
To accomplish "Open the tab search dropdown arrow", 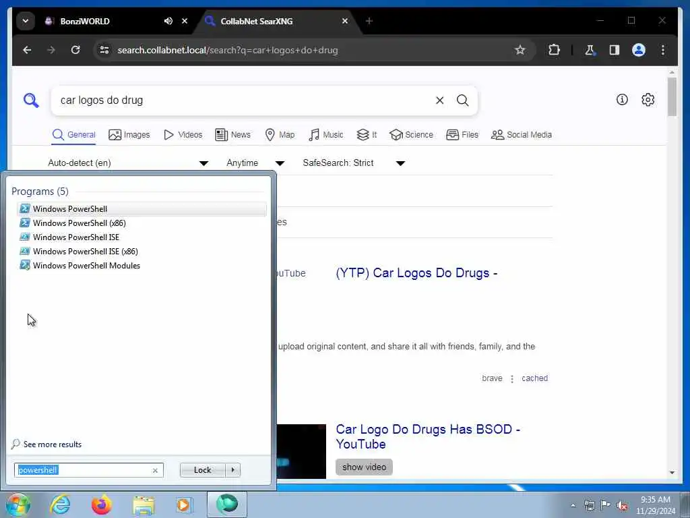I will [26, 21].
